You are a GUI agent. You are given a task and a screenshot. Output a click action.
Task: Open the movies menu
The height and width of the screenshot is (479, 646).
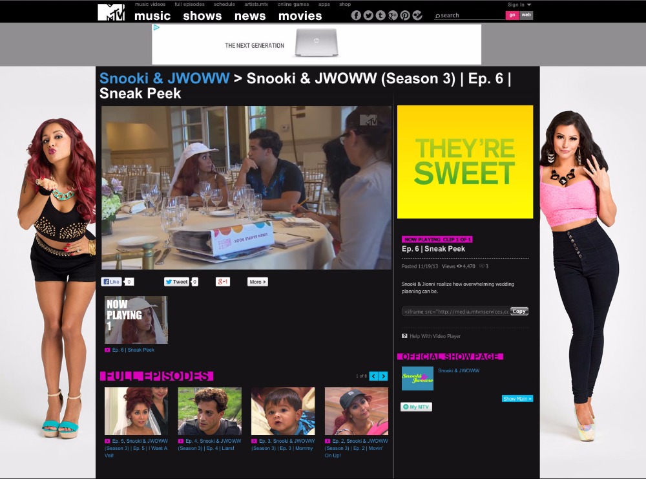pyautogui.click(x=300, y=16)
